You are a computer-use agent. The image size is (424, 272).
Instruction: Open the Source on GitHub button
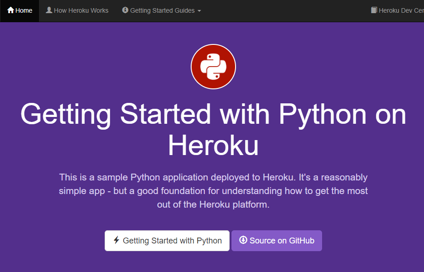pos(277,241)
